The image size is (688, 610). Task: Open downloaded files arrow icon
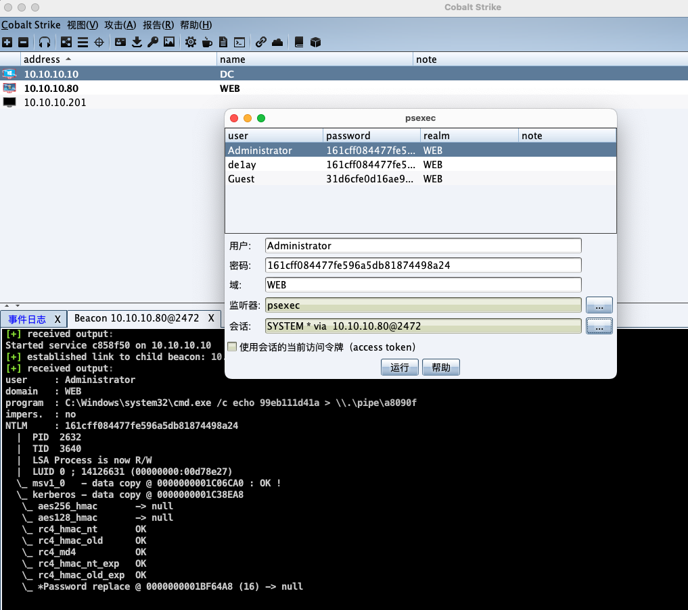tap(137, 42)
